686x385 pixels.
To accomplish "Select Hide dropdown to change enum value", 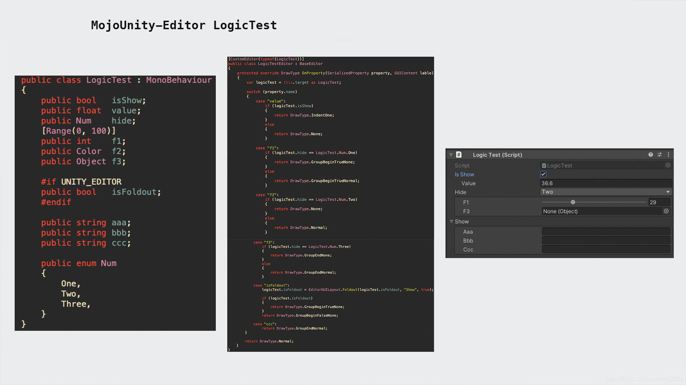I will pyautogui.click(x=606, y=192).
